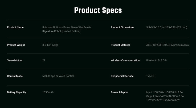Click the Control Mode label

(15, 76)
